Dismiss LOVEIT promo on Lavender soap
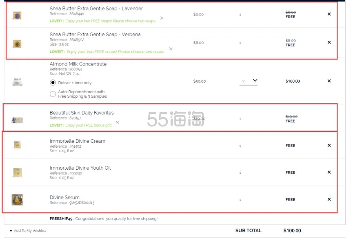351x238 pixels. (x=162, y=18)
